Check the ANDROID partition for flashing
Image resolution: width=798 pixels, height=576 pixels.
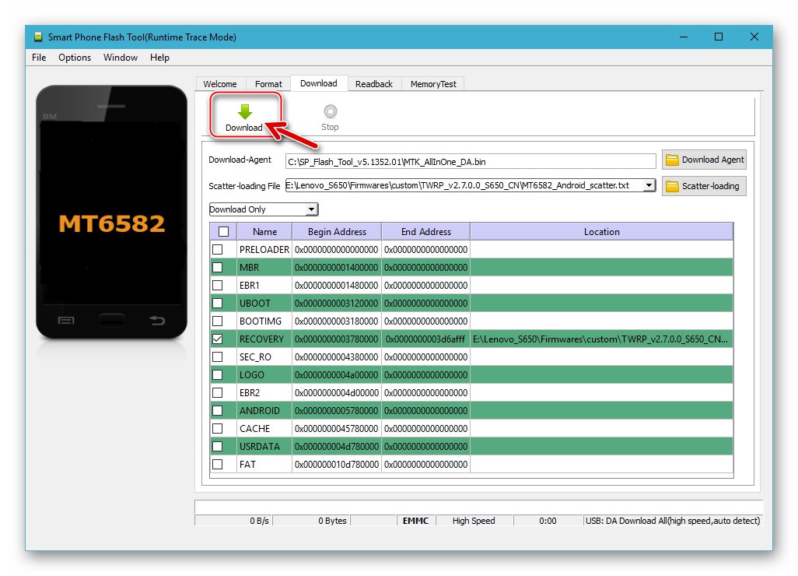pyautogui.click(x=222, y=410)
